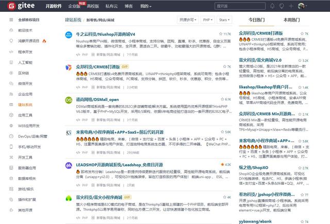This screenshot has height=224, width=330.
Task: Open the user avatar menu
Action: [302, 6]
